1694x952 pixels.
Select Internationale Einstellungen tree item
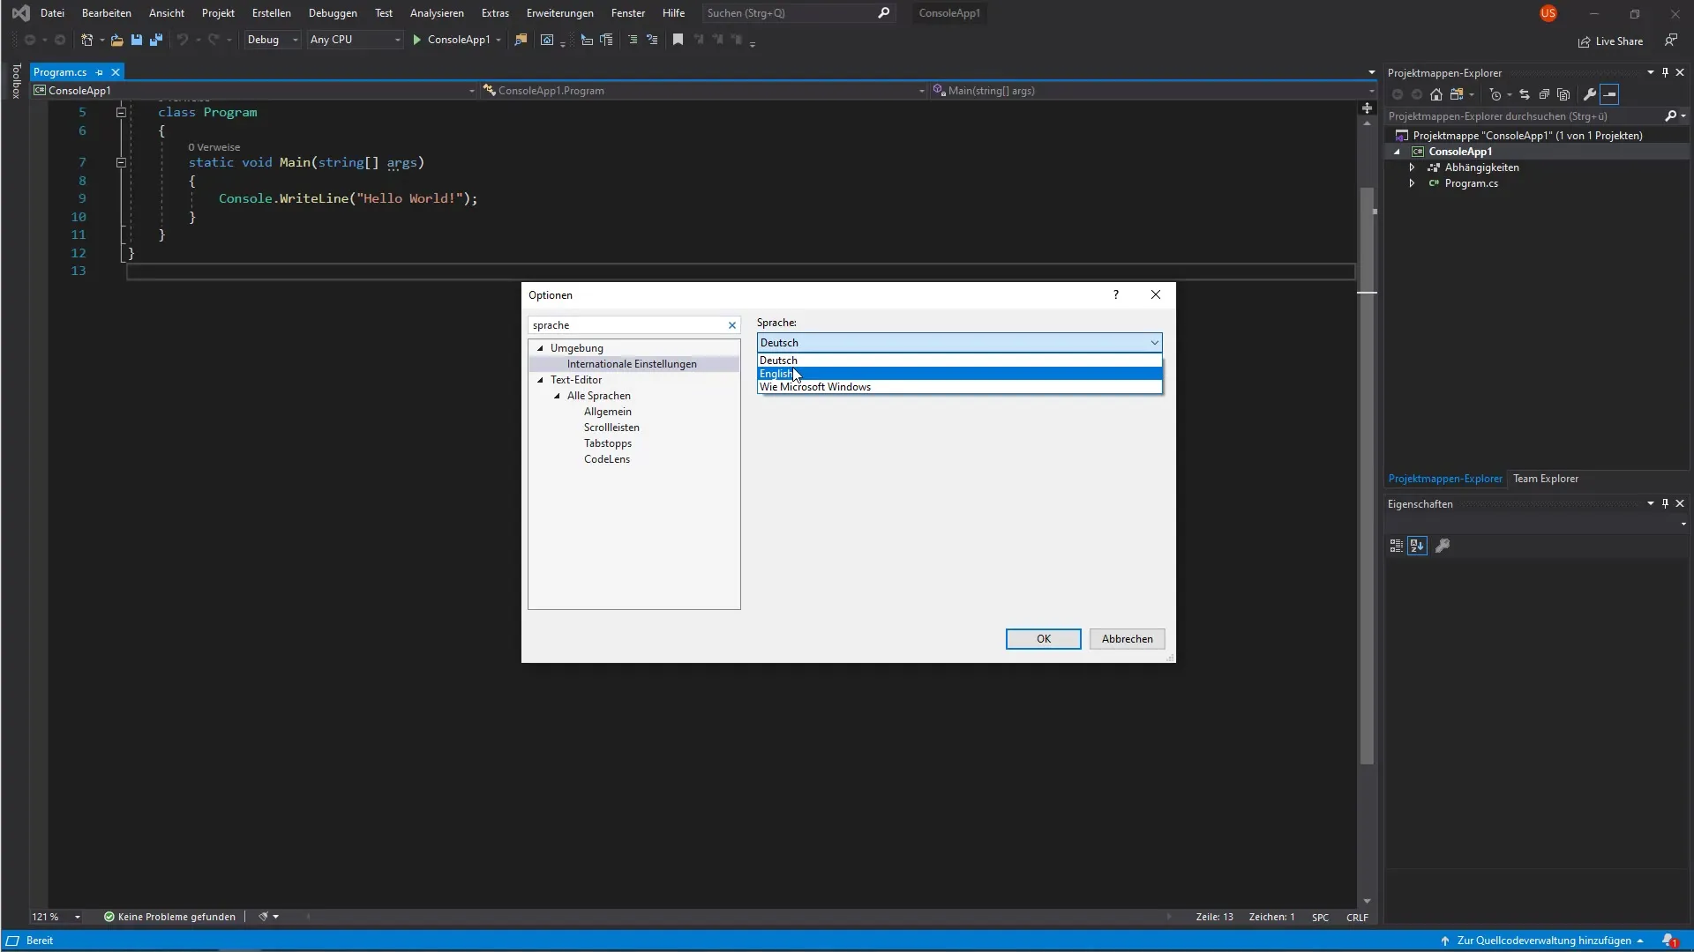click(632, 364)
